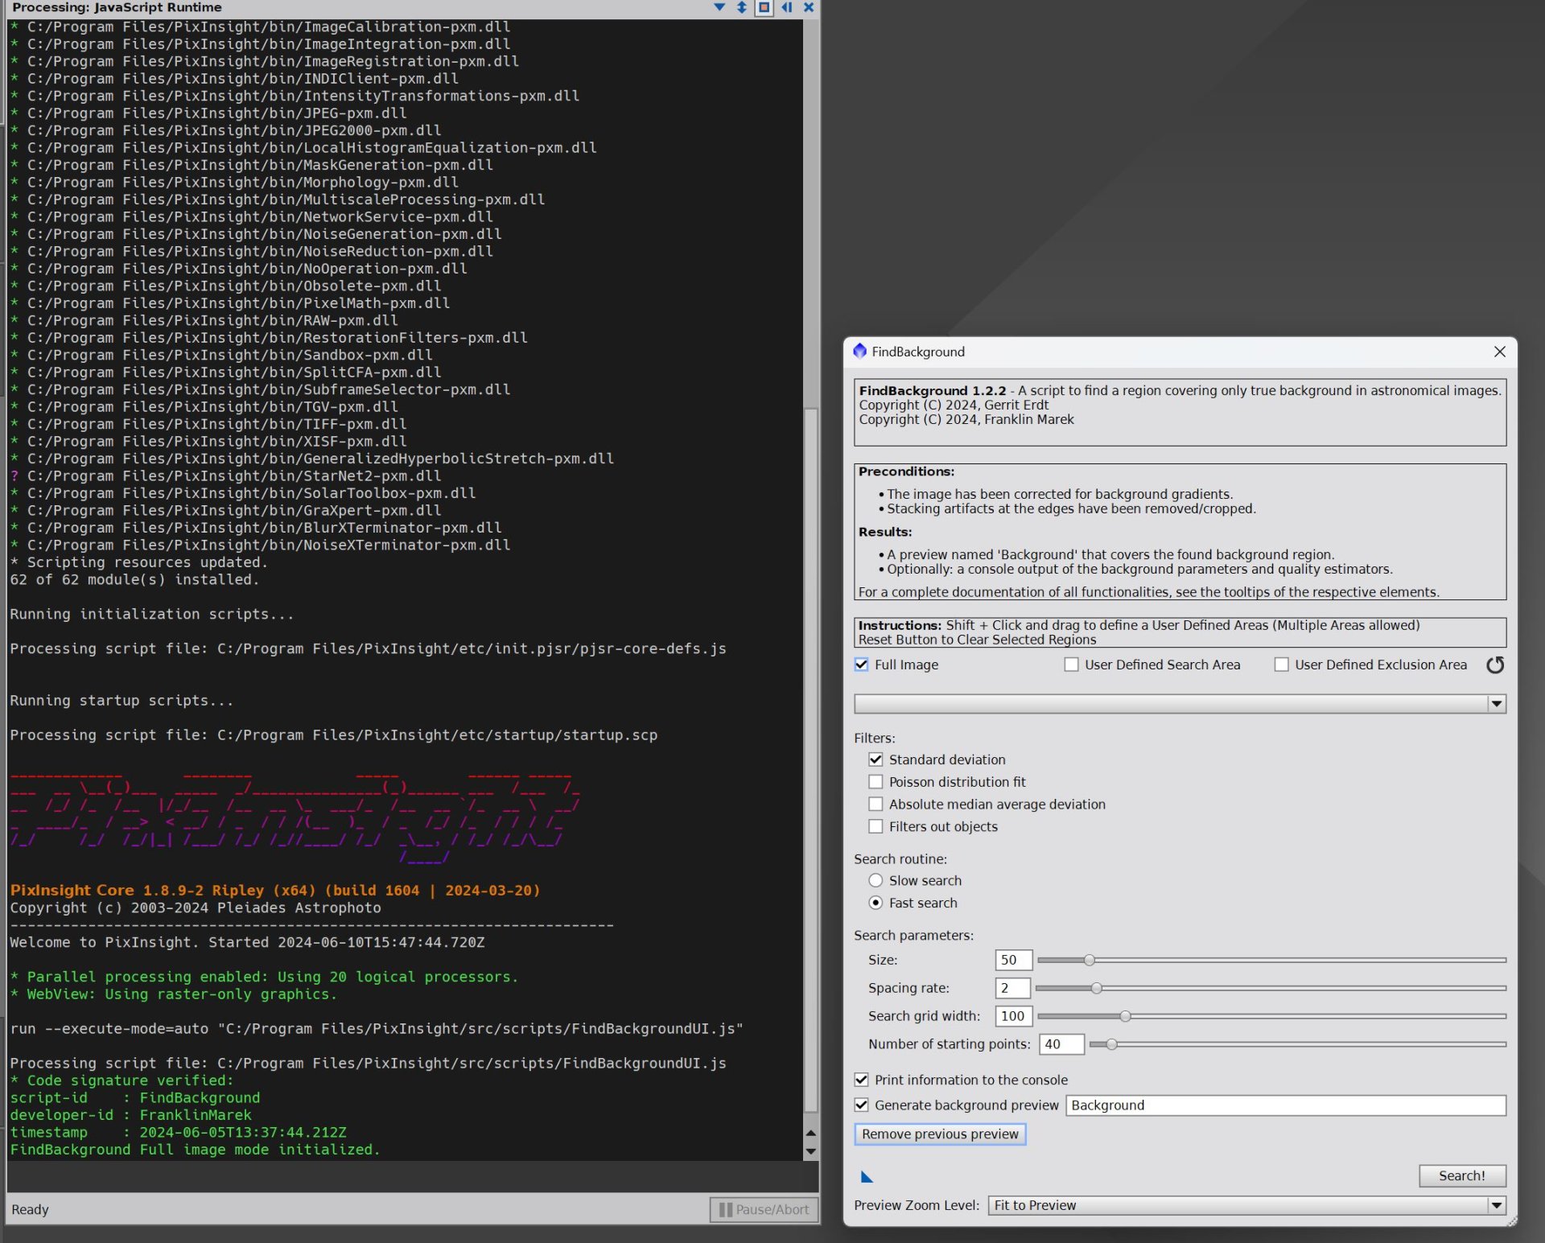Image resolution: width=1545 pixels, height=1243 pixels.
Task: Click the 'PixInsight Core 1.8.9-2 Ripley' line
Action: (x=275, y=891)
